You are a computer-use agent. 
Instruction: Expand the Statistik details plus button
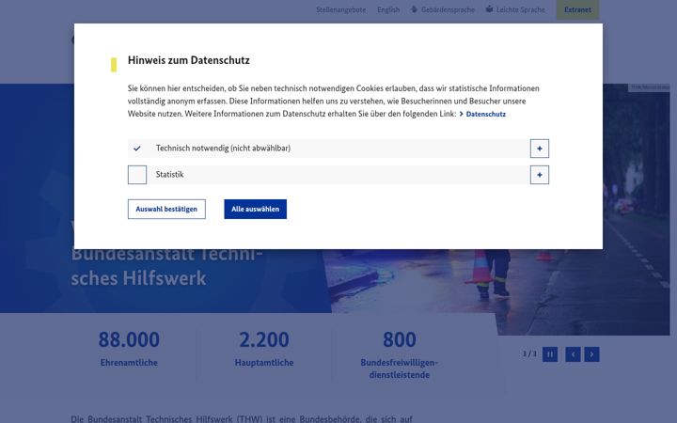540,175
